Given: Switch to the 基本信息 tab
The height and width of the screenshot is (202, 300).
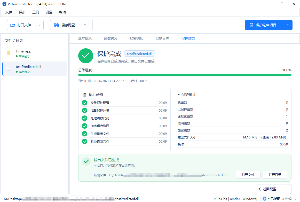Looking at the screenshot, I should coord(85,38).
